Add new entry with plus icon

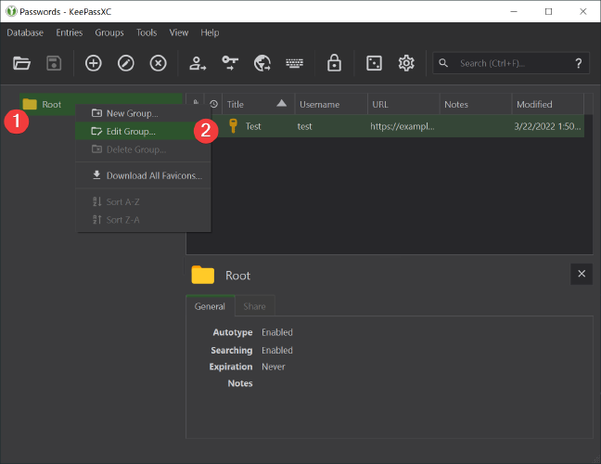(93, 63)
